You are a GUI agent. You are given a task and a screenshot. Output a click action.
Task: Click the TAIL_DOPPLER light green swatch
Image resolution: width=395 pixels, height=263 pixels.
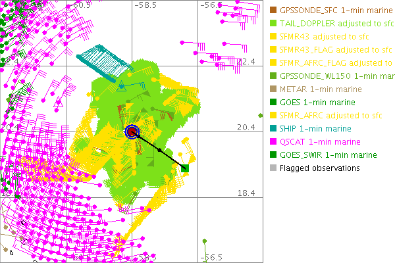(274, 24)
